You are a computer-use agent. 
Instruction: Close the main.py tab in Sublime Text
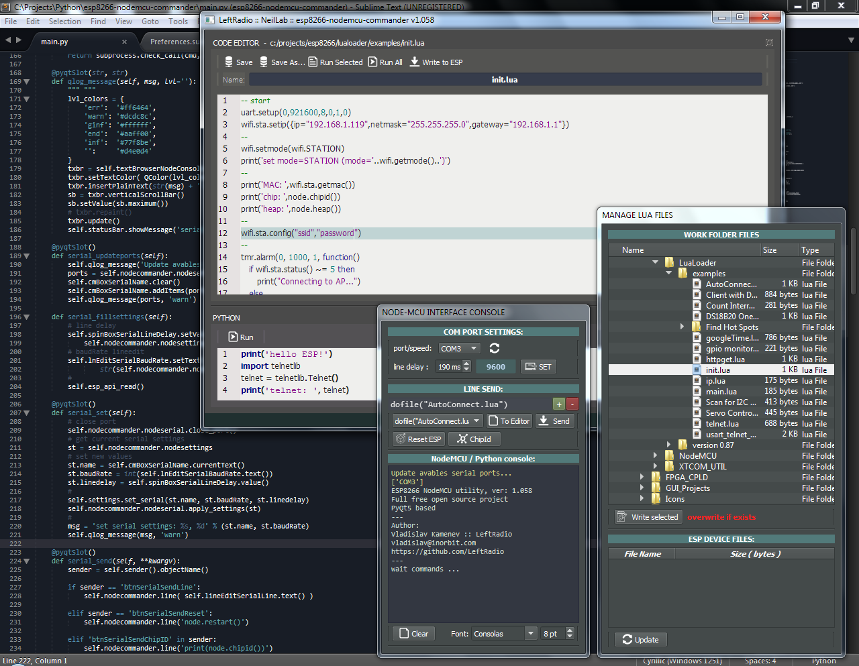[123, 42]
